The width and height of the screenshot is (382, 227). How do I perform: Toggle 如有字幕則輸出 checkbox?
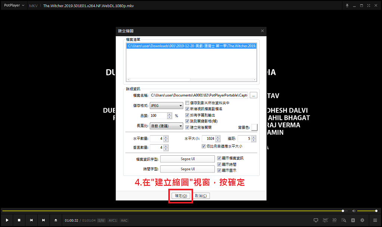click(187, 115)
